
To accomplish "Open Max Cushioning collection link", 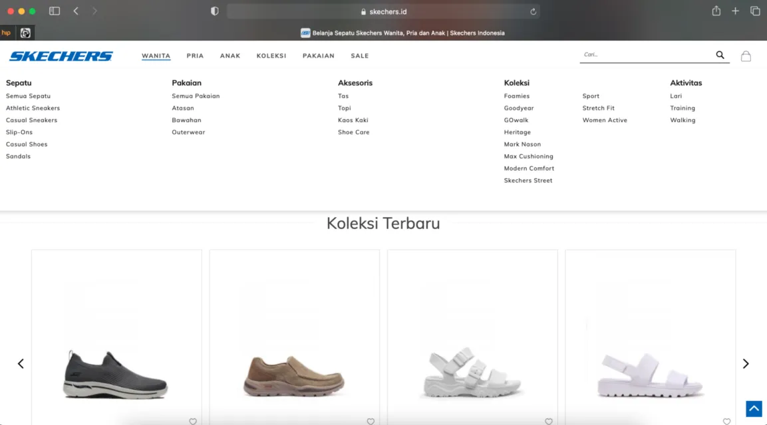I will (x=529, y=156).
